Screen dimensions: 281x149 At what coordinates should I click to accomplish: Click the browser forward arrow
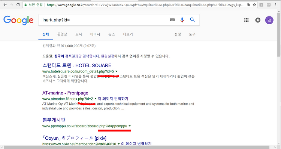click(12, 5)
